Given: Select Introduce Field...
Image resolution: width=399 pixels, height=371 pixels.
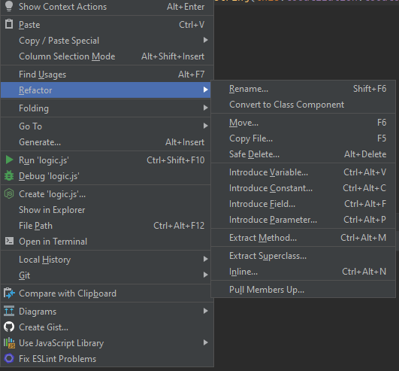Looking at the screenshot, I should pyautogui.click(x=304, y=204).
